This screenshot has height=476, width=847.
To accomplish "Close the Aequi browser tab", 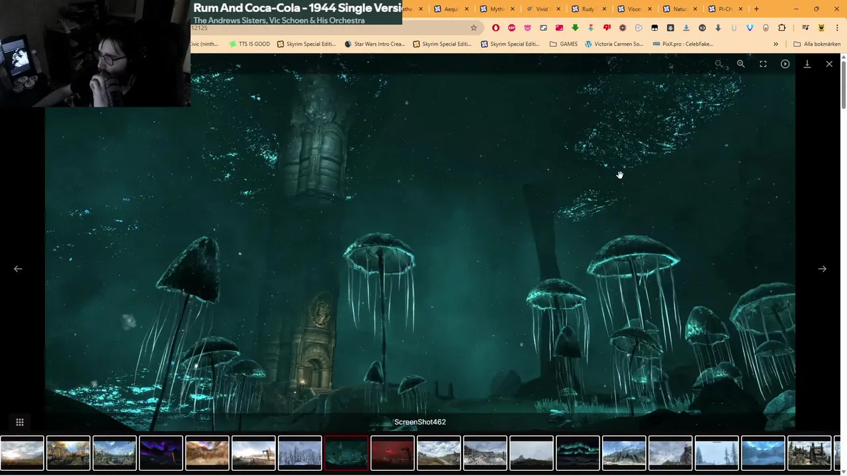I will pos(467,9).
